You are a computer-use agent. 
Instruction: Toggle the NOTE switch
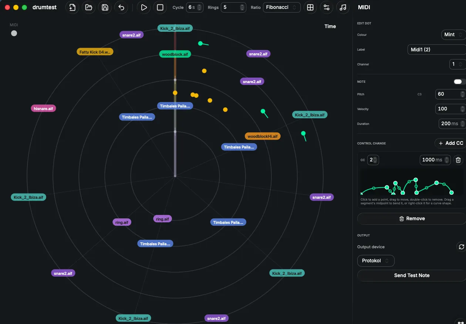pyautogui.click(x=460, y=82)
